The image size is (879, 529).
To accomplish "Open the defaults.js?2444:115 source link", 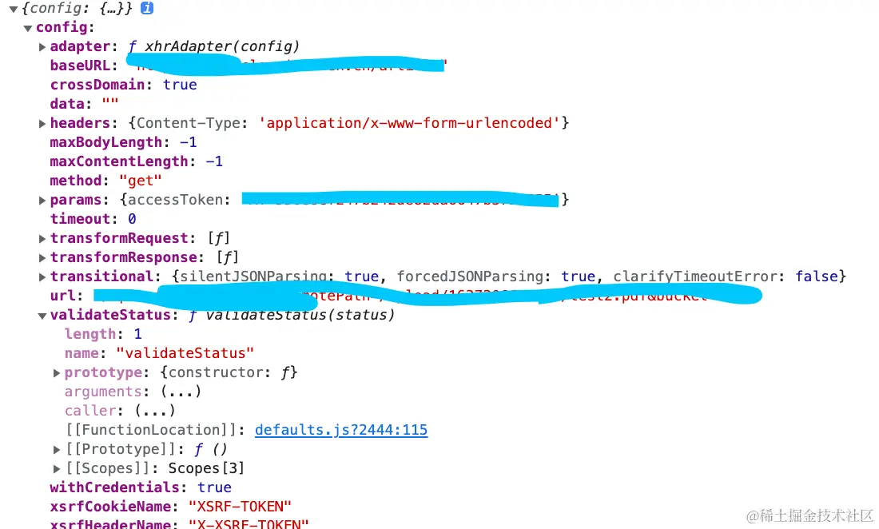I will click(x=341, y=430).
